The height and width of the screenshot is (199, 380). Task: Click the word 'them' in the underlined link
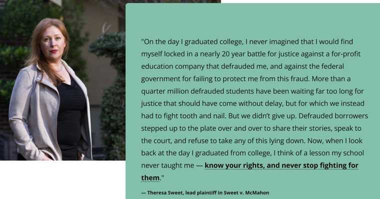tap(150, 178)
